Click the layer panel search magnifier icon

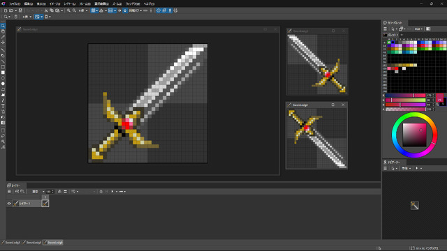coord(22,192)
